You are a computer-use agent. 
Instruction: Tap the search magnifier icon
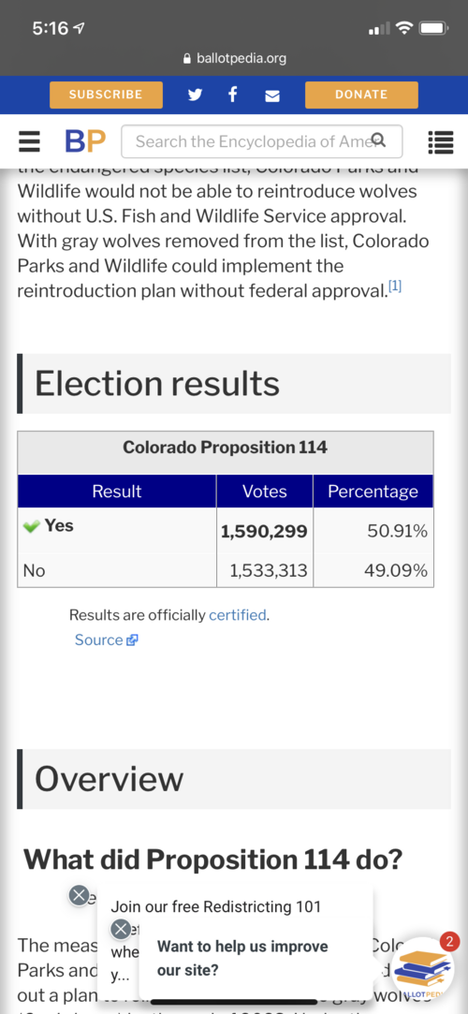click(379, 140)
